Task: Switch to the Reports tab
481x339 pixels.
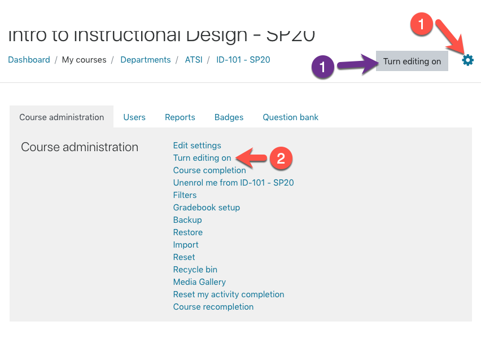Action: 180,117
